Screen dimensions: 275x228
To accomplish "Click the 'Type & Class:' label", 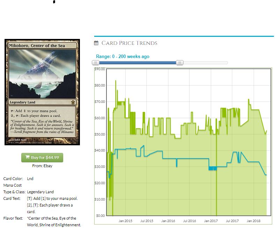I will click(14, 192).
